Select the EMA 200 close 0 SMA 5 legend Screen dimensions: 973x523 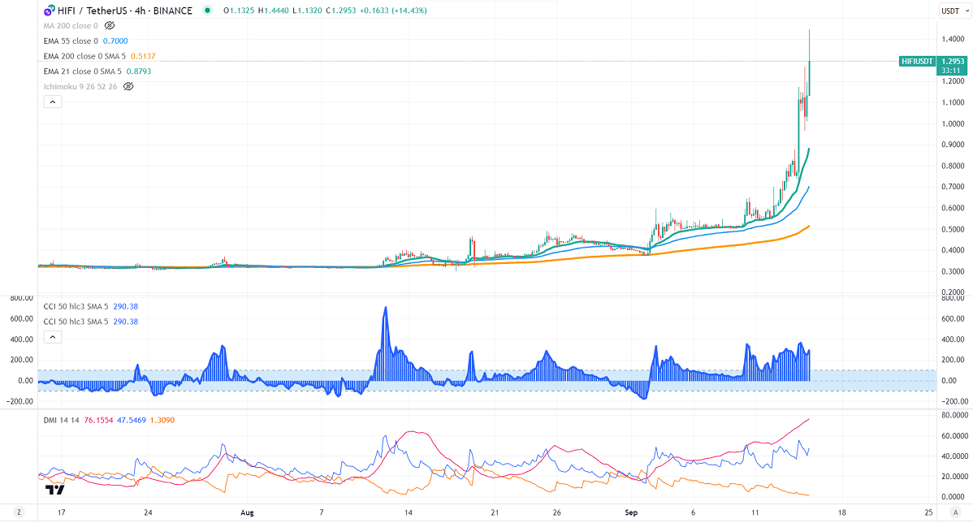click(85, 57)
